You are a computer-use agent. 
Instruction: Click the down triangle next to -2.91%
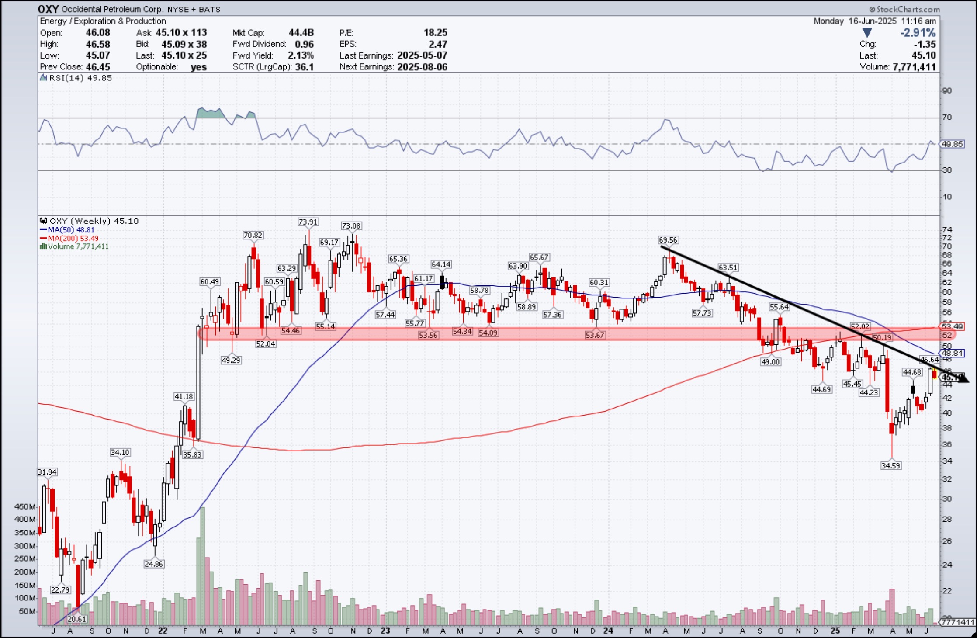867,33
